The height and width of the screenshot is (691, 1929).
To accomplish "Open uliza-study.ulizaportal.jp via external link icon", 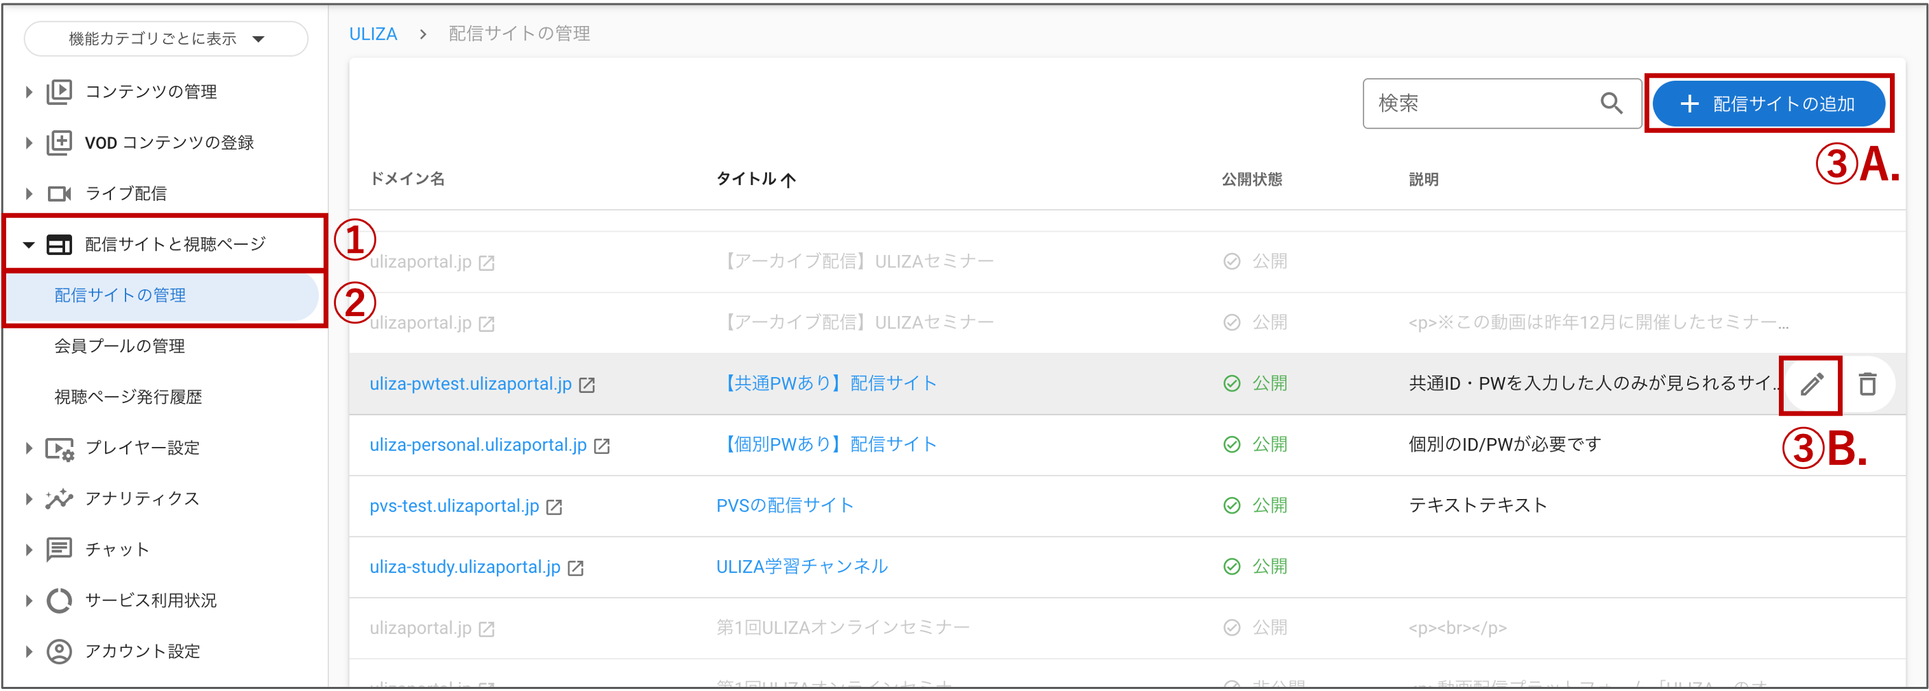I will (x=575, y=568).
